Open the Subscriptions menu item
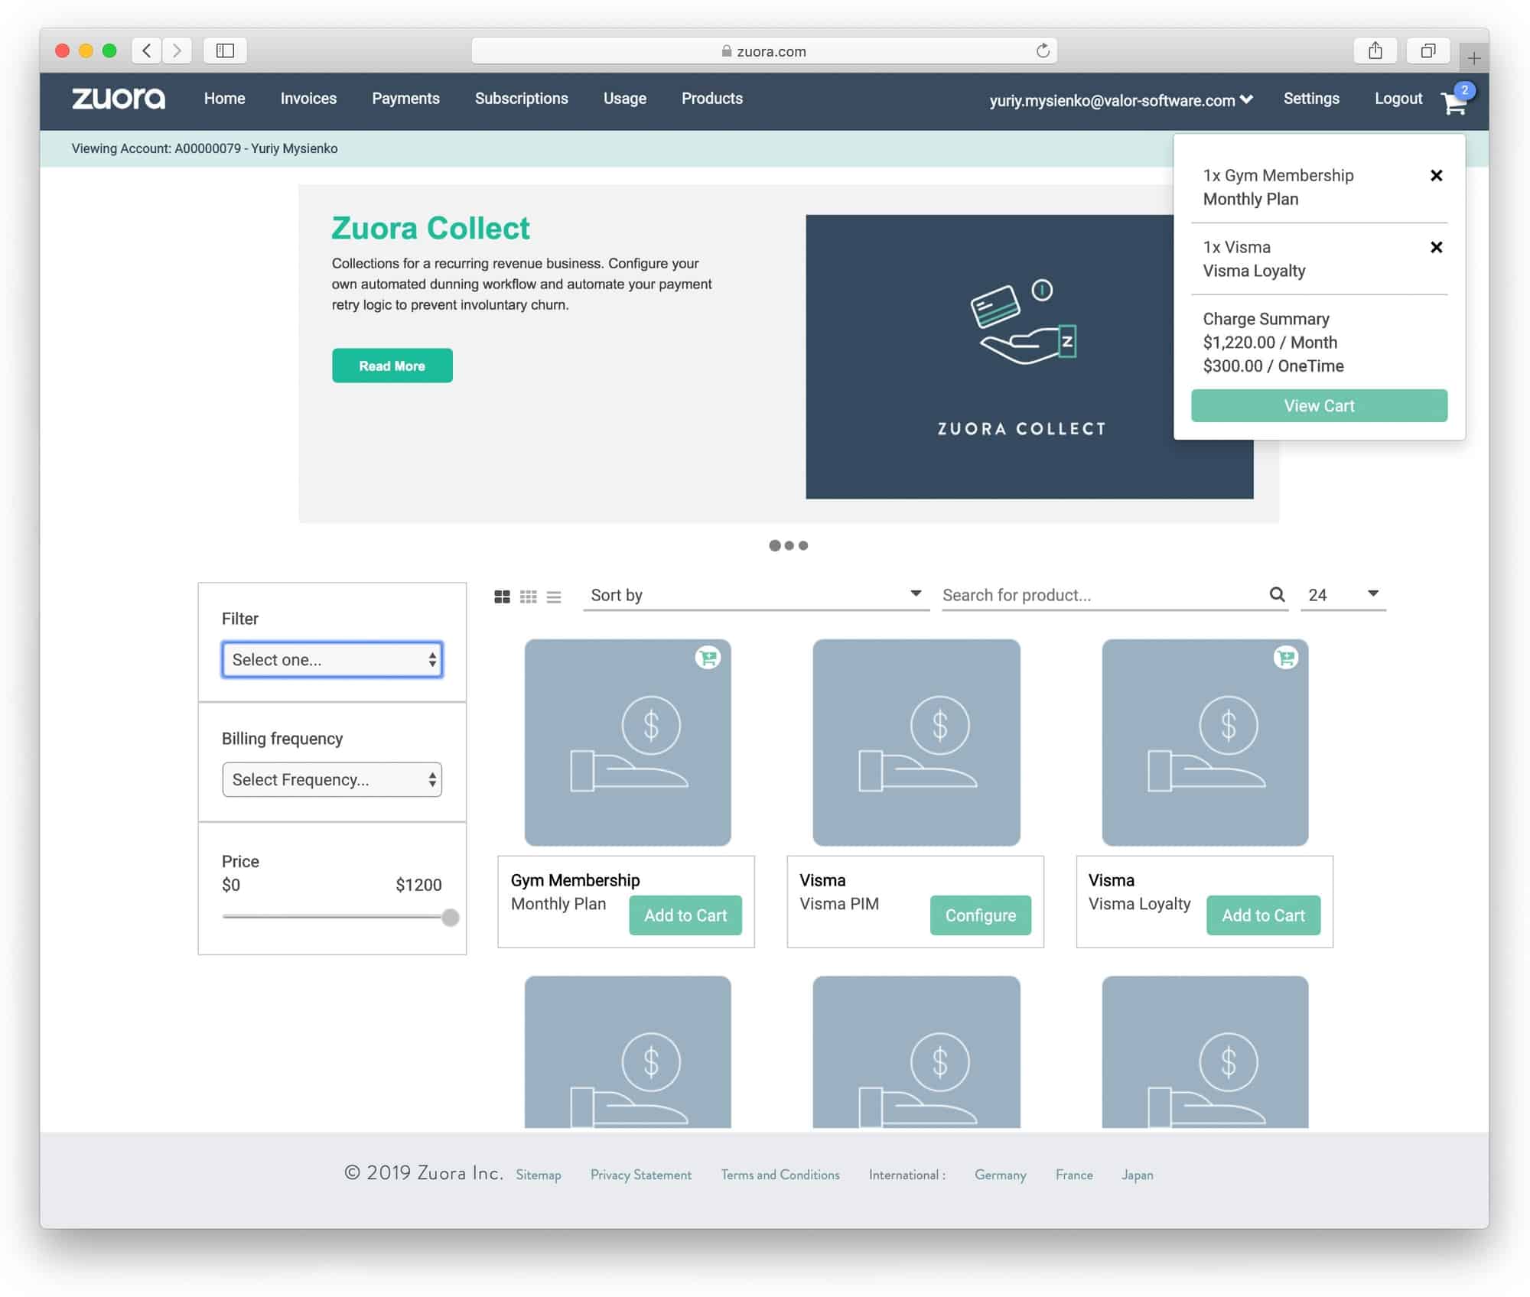 tap(522, 99)
